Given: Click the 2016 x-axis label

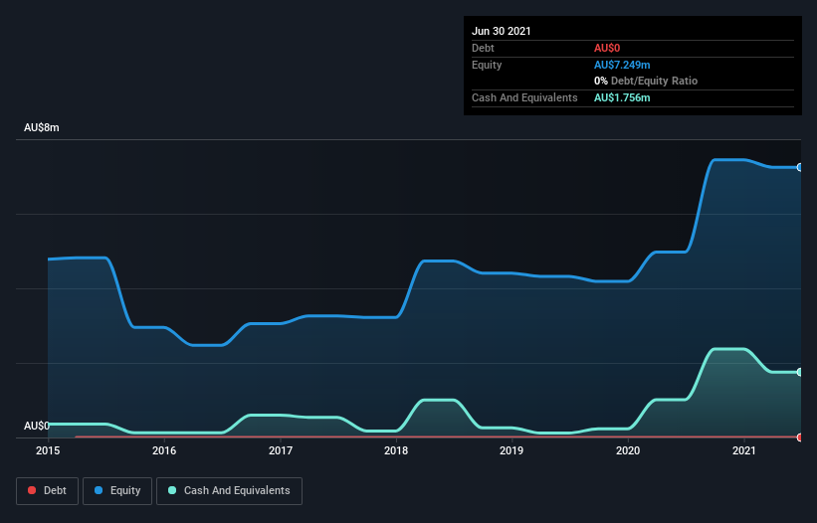Looking at the screenshot, I should (164, 450).
